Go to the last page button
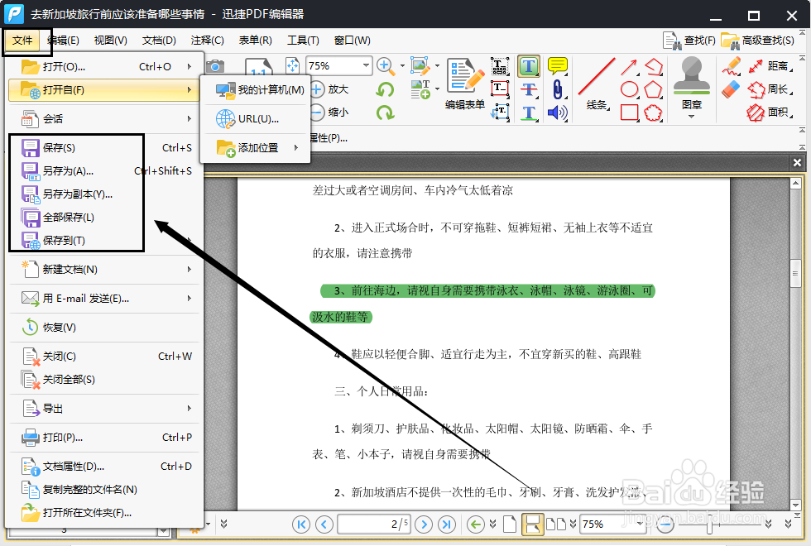Viewport: 811px width, 546px height. (x=447, y=524)
